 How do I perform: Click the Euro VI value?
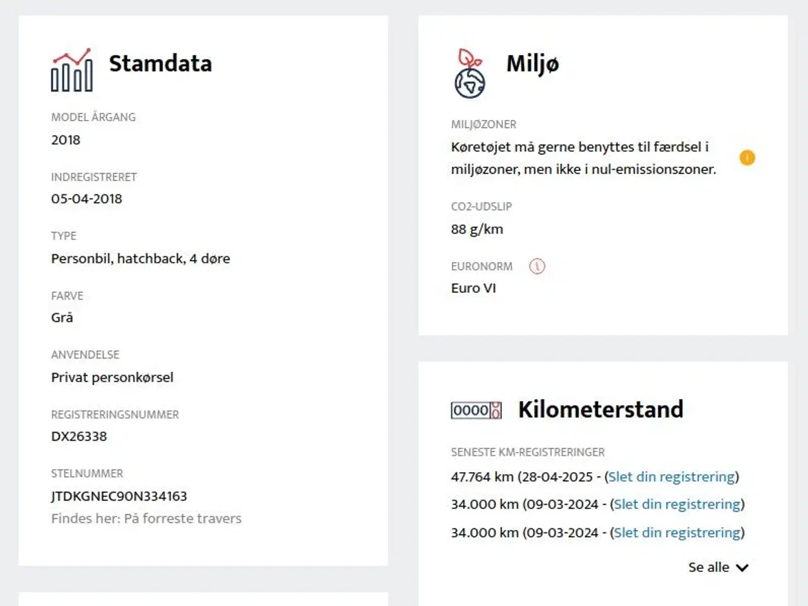473,288
